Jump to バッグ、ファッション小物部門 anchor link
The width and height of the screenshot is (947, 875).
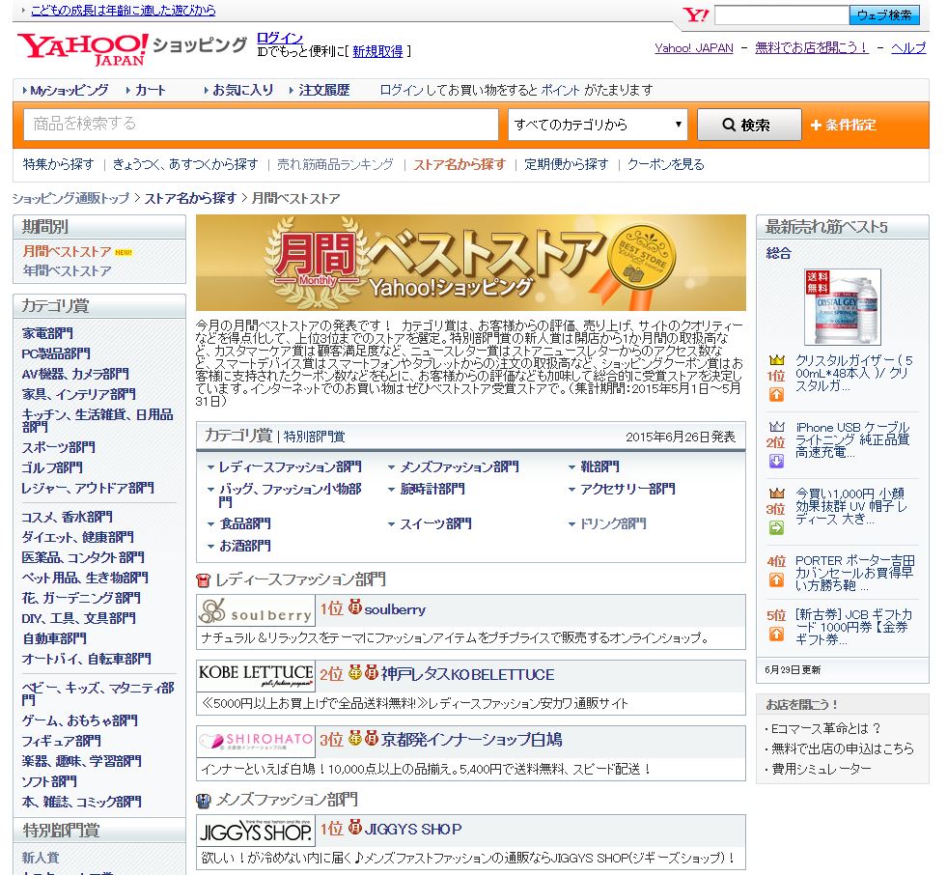[x=290, y=494]
